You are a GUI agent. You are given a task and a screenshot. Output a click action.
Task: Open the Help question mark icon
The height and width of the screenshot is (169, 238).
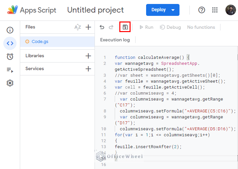202,10
